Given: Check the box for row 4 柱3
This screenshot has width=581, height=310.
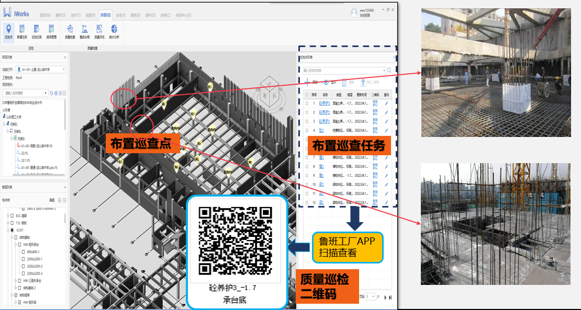Looking at the screenshot, I should 307,130.
